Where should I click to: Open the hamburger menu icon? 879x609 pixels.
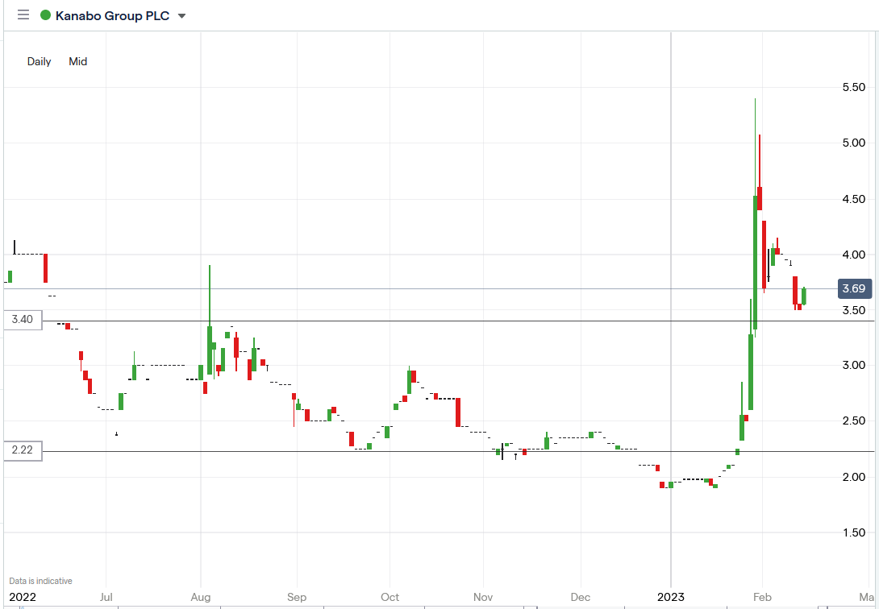pos(23,15)
